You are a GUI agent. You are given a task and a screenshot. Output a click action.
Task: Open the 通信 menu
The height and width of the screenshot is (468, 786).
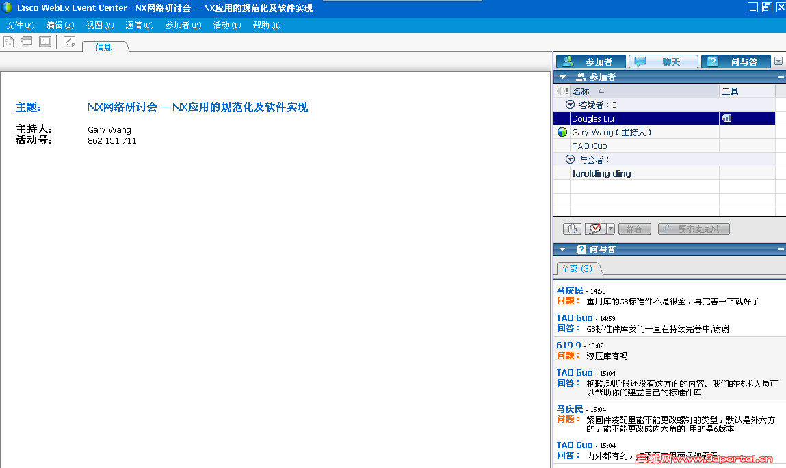coord(139,25)
